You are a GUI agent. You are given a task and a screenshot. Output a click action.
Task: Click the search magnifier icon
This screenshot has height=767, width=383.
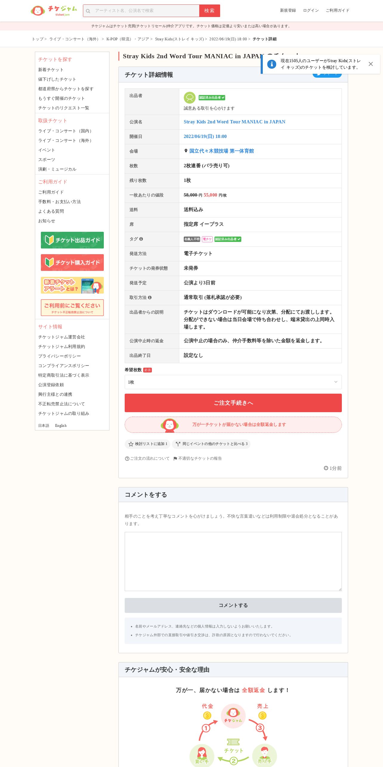click(88, 11)
